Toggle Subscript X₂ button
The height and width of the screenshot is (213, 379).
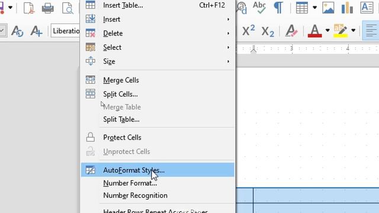(x=268, y=31)
